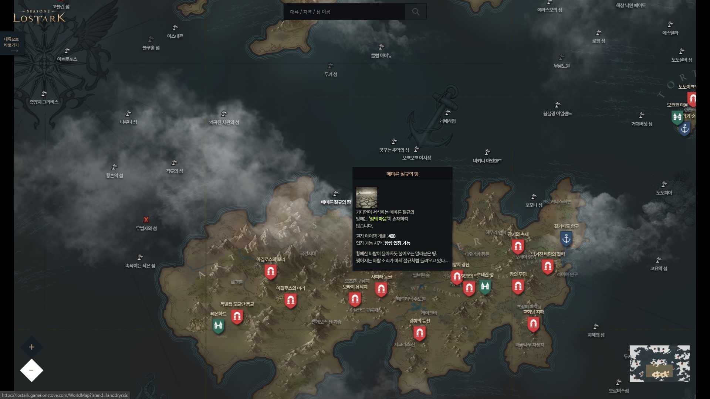Select the 블루홀 섬 island marker

coord(151,40)
